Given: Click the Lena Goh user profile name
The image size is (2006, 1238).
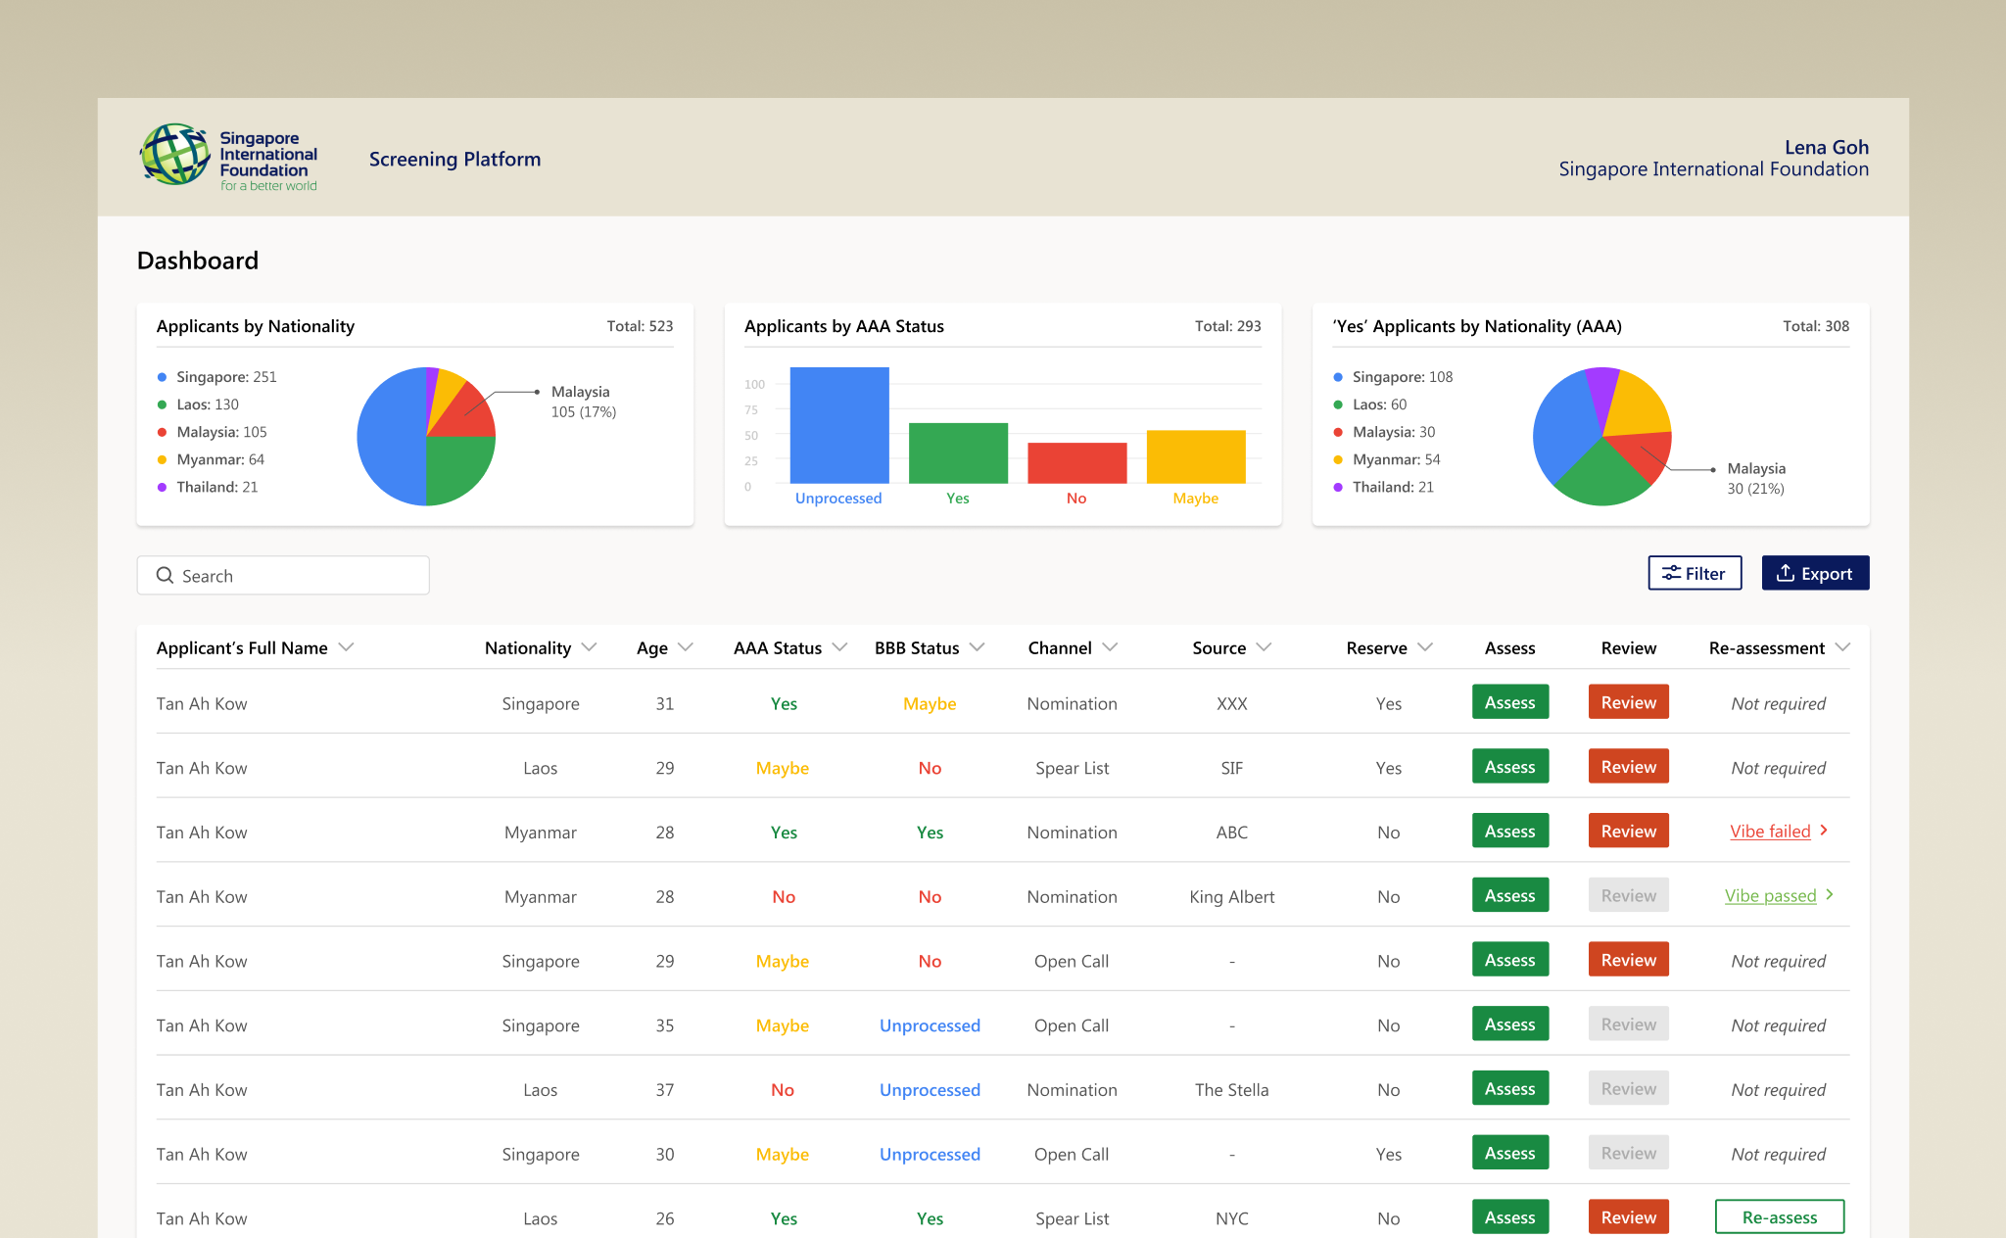Looking at the screenshot, I should 1826,147.
